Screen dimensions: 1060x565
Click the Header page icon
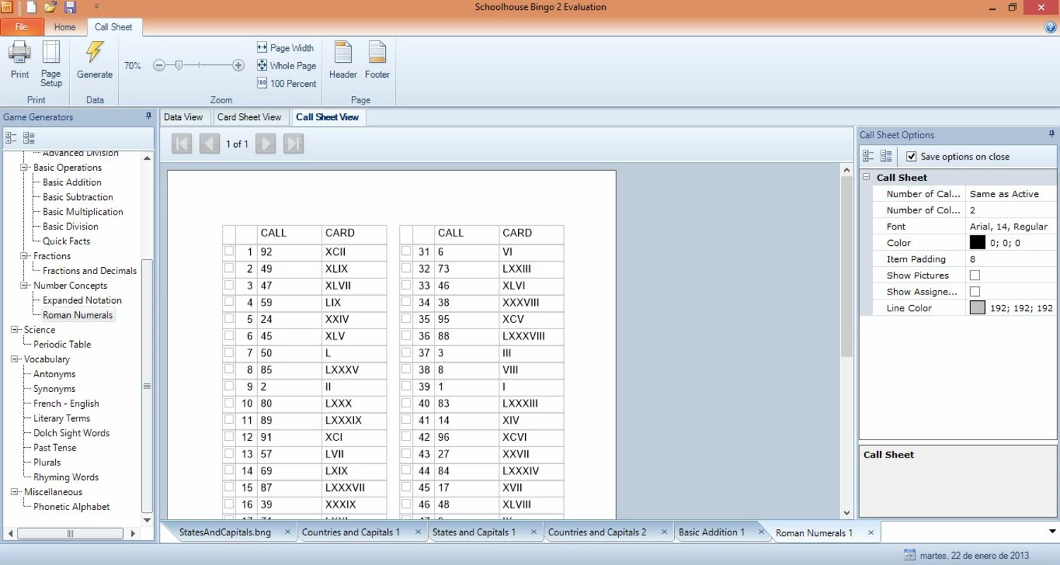pos(343,53)
